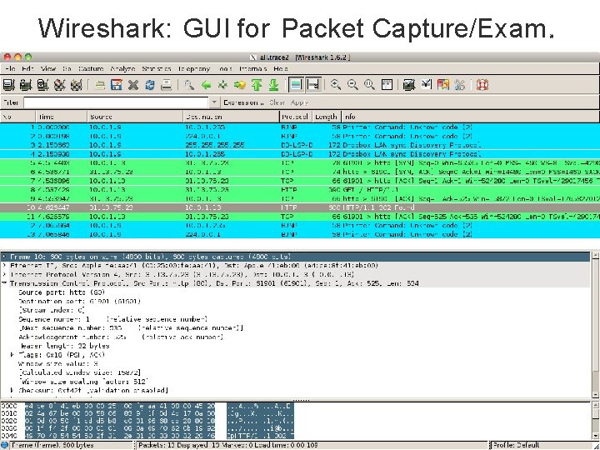Viewport: 600px width, 450px height.
Task: Save capture file floppy icon
Action: pyautogui.click(x=117, y=84)
